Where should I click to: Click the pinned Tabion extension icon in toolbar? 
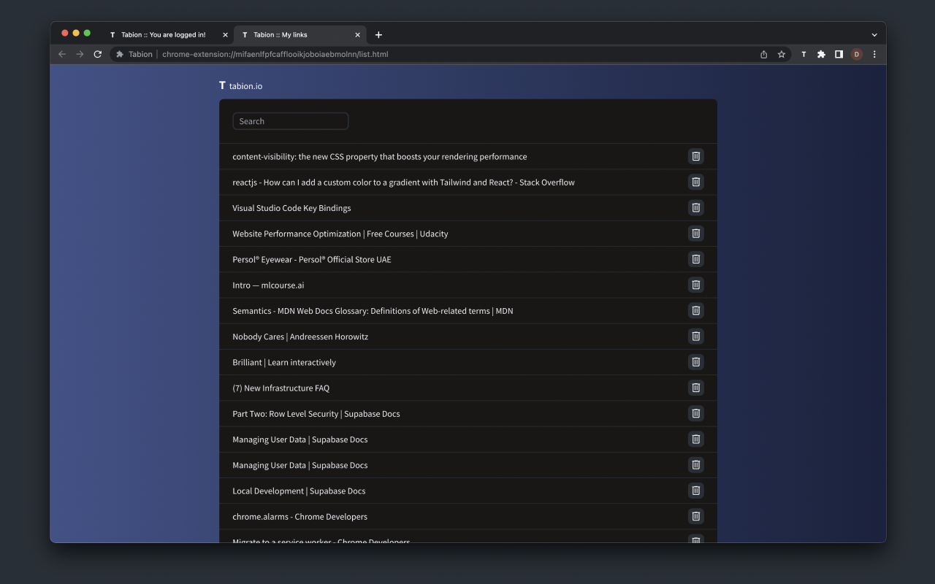(804, 54)
